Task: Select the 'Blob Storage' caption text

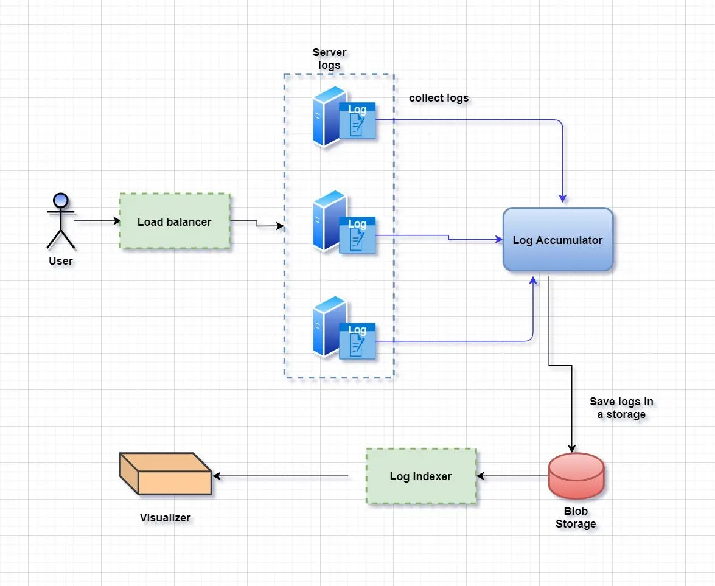Action: [576, 517]
